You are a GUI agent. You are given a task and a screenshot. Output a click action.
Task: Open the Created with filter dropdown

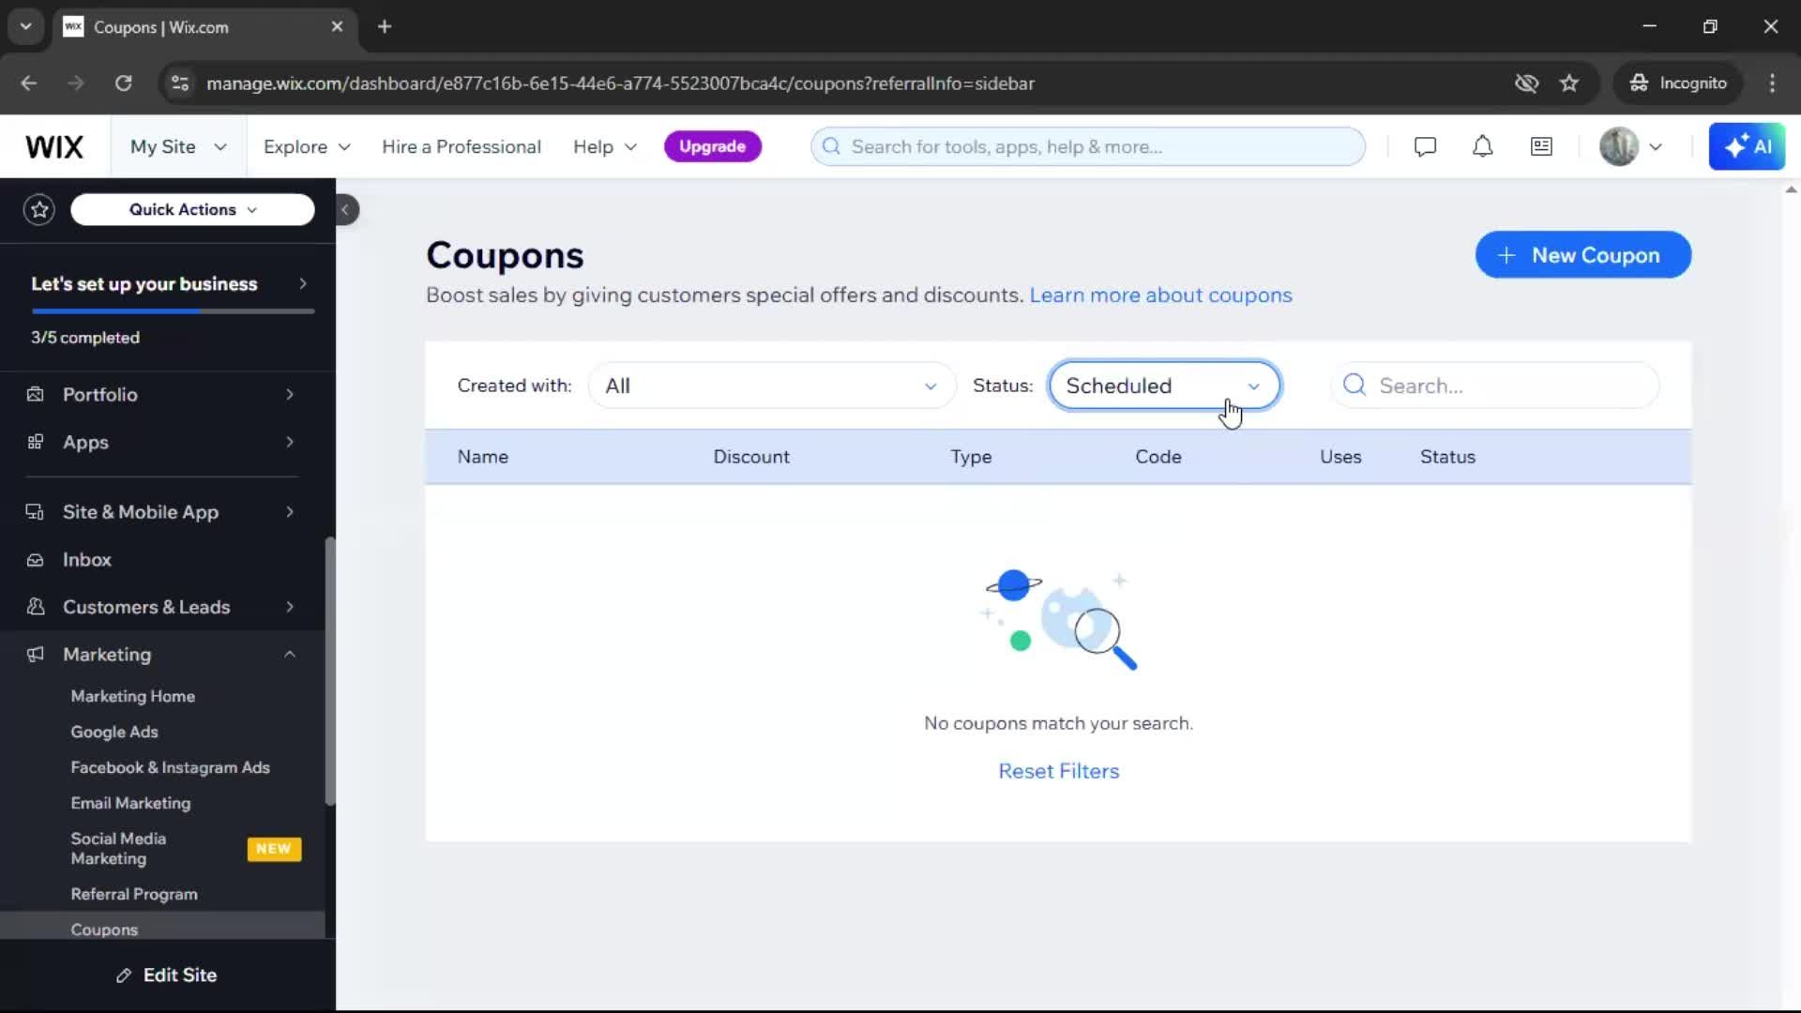[771, 386]
